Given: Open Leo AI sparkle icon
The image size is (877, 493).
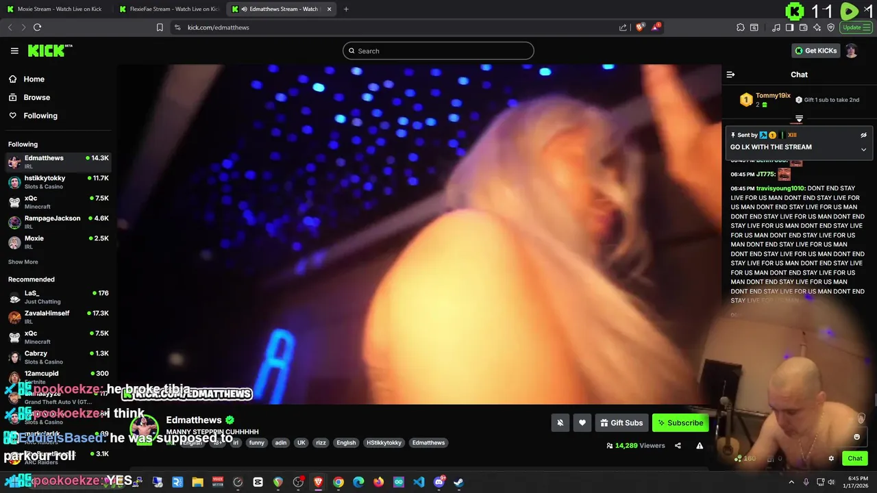Looking at the screenshot, I should pyautogui.click(x=817, y=27).
